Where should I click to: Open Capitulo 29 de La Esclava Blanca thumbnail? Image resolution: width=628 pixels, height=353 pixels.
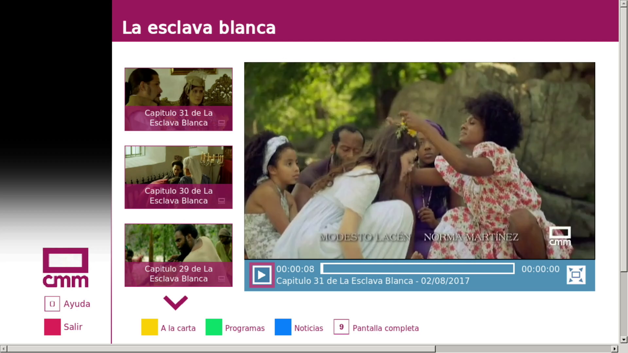(x=179, y=255)
